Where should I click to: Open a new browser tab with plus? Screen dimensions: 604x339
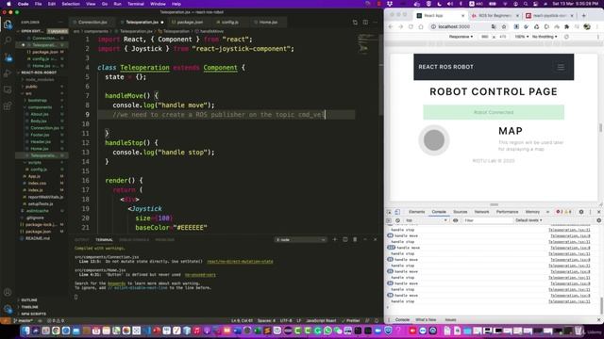point(584,15)
